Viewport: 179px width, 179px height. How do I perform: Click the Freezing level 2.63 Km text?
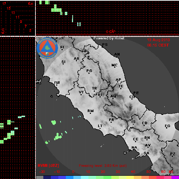(103, 166)
